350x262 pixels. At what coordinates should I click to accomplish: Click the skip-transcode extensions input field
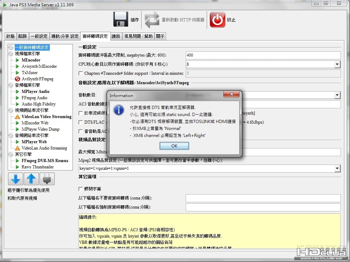point(263,198)
